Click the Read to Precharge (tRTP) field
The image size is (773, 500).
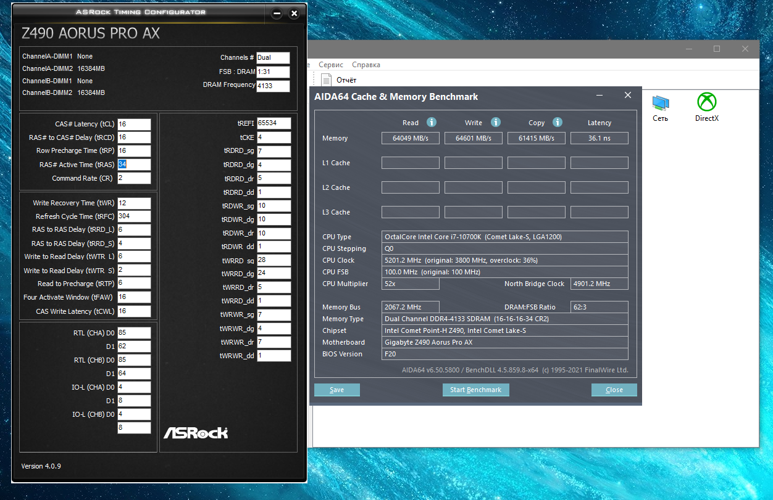[x=134, y=283]
